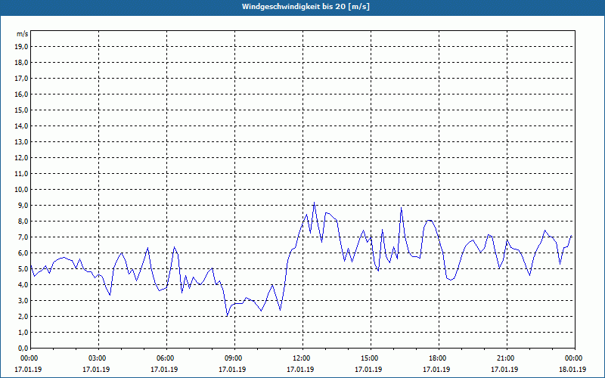Click the "6,0" y-axis label
This screenshot has width=605, height=378.
click(23, 253)
